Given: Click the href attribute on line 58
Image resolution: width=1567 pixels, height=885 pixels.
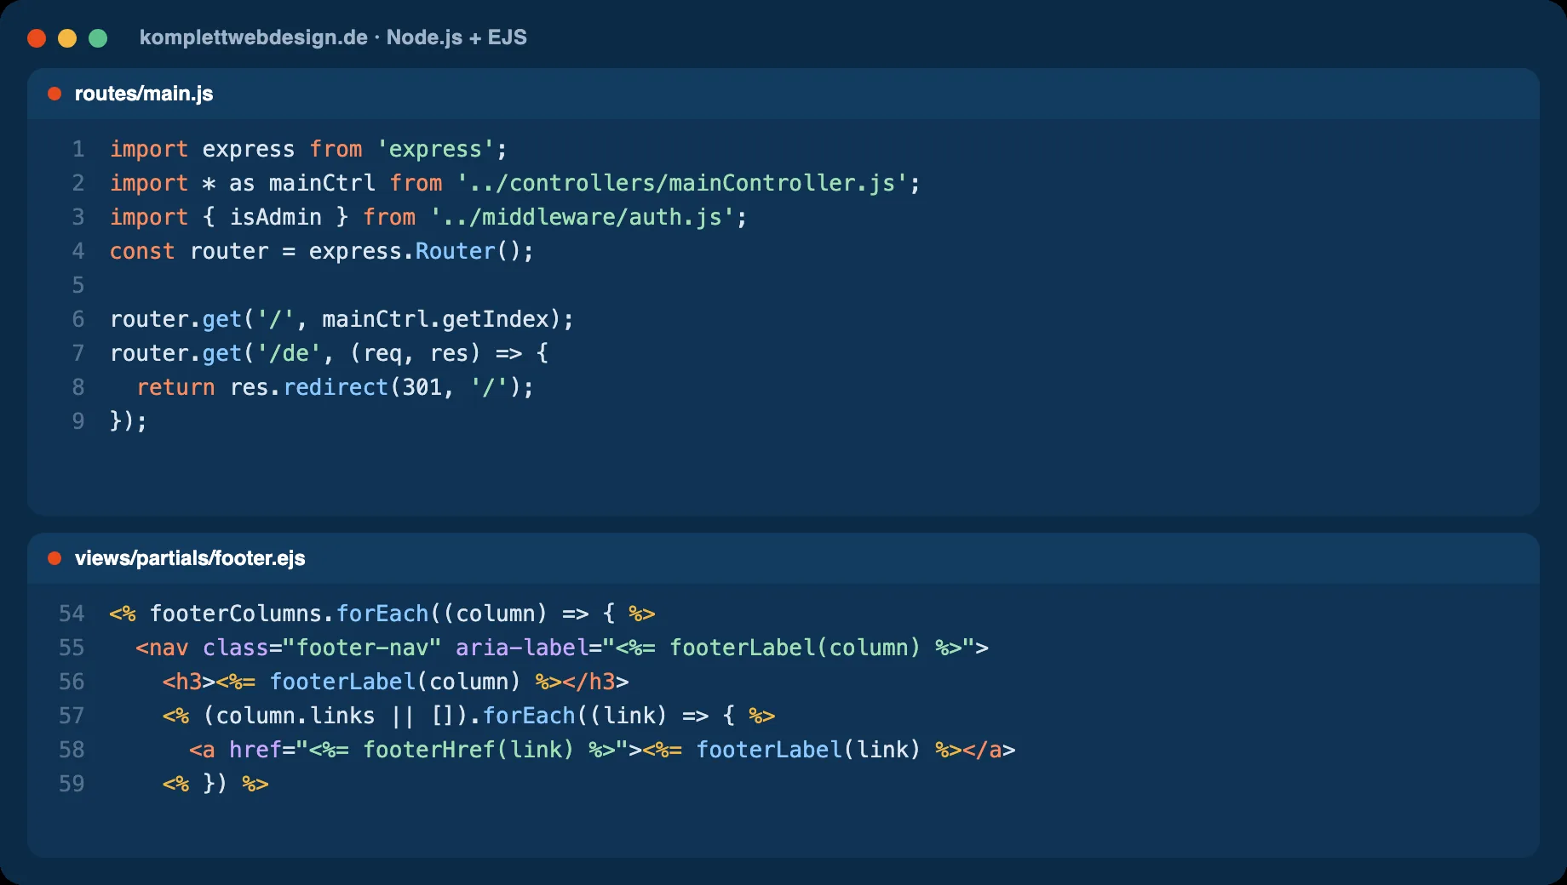Looking at the screenshot, I should point(255,750).
